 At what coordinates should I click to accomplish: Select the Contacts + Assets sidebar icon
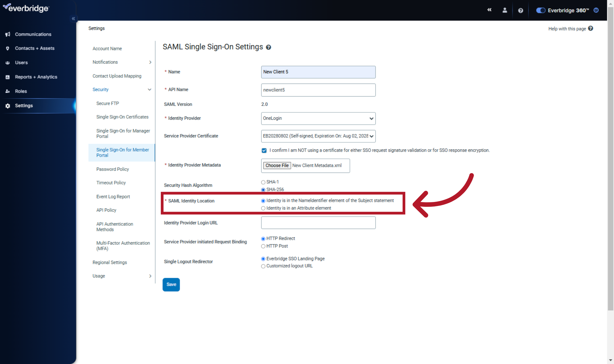click(7, 48)
